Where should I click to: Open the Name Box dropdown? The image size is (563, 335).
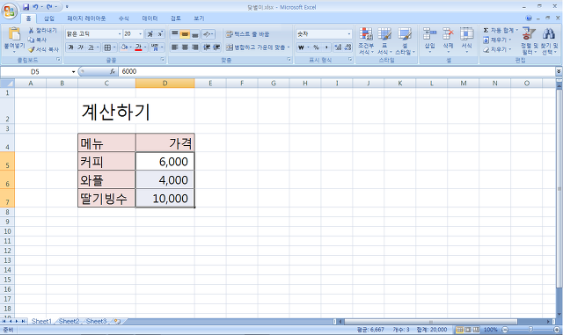click(x=73, y=72)
